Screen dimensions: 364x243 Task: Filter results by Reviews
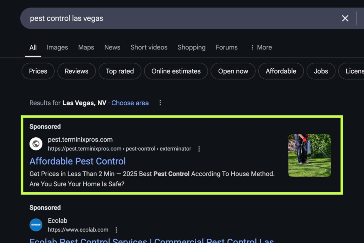click(x=76, y=71)
